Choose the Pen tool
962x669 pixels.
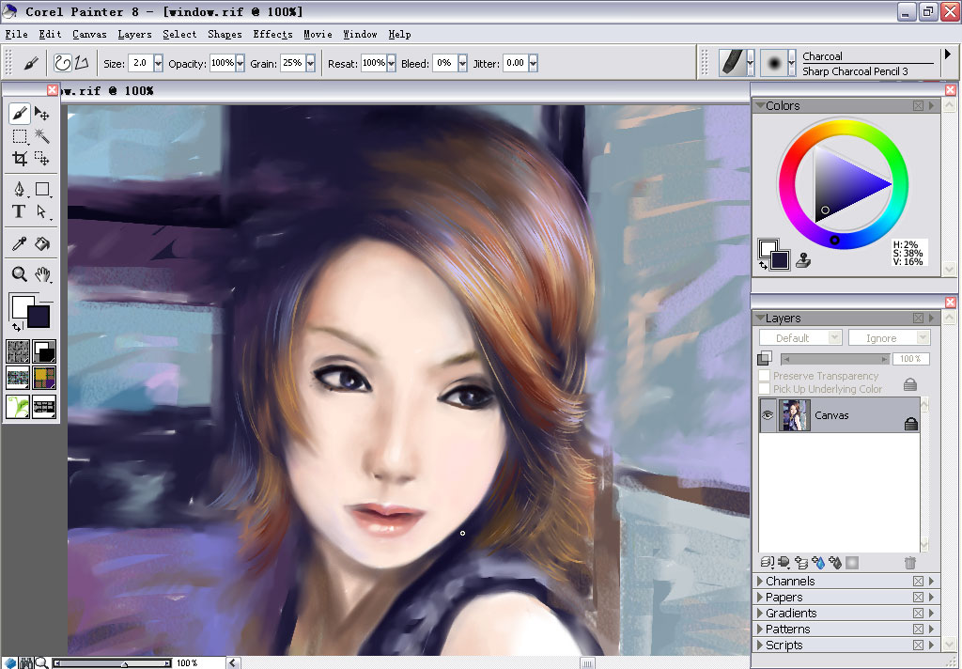click(x=20, y=189)
